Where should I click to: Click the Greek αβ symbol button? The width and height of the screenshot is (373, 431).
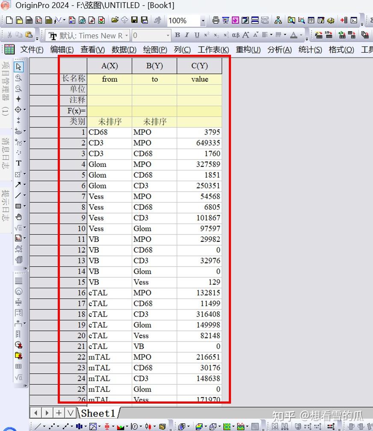point(236,35)
